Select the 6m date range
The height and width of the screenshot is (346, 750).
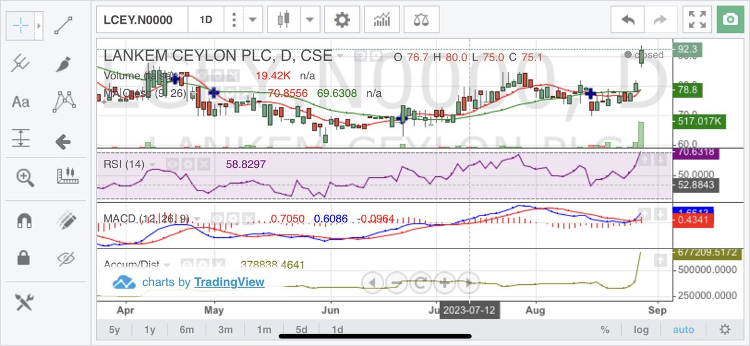click(186, 330)
